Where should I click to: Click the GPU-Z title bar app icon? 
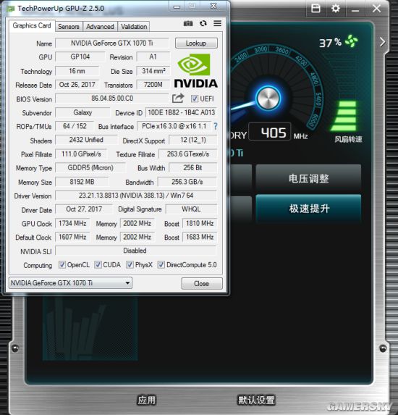coord(11,9)
